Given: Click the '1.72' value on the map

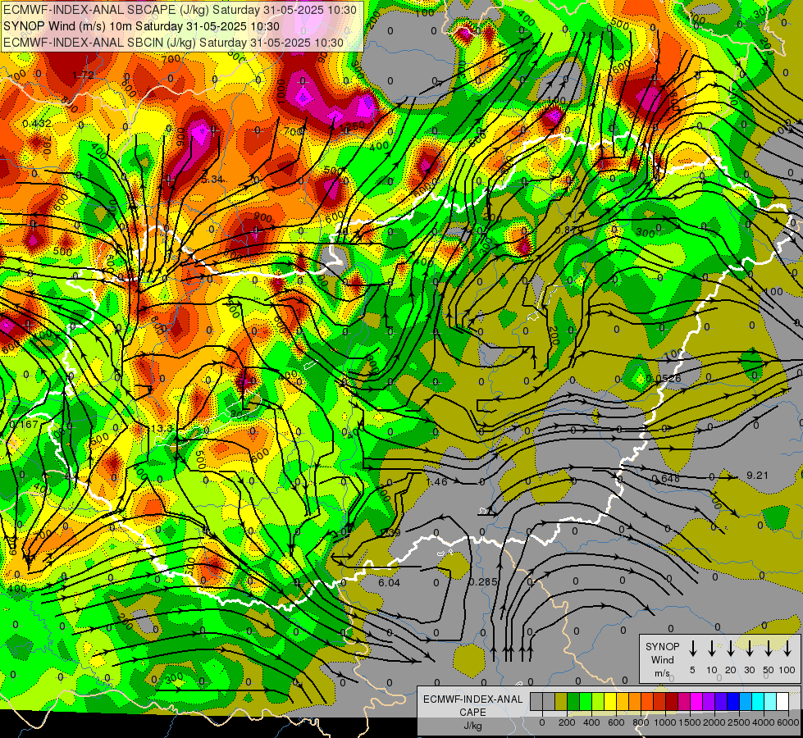Looking at the screenshot, I should click(83, 75).
